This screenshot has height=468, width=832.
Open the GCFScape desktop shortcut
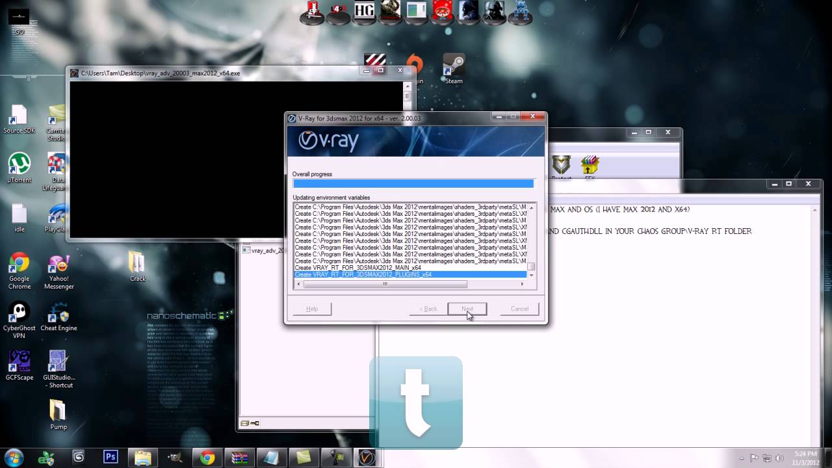[x=19, y=366]
